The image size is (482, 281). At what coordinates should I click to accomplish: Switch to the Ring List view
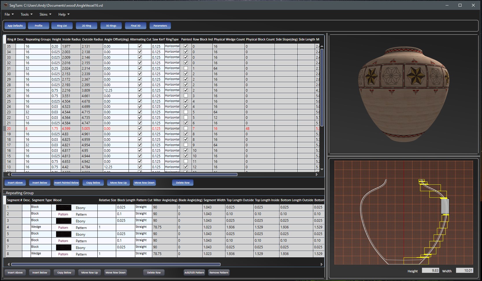62,26
